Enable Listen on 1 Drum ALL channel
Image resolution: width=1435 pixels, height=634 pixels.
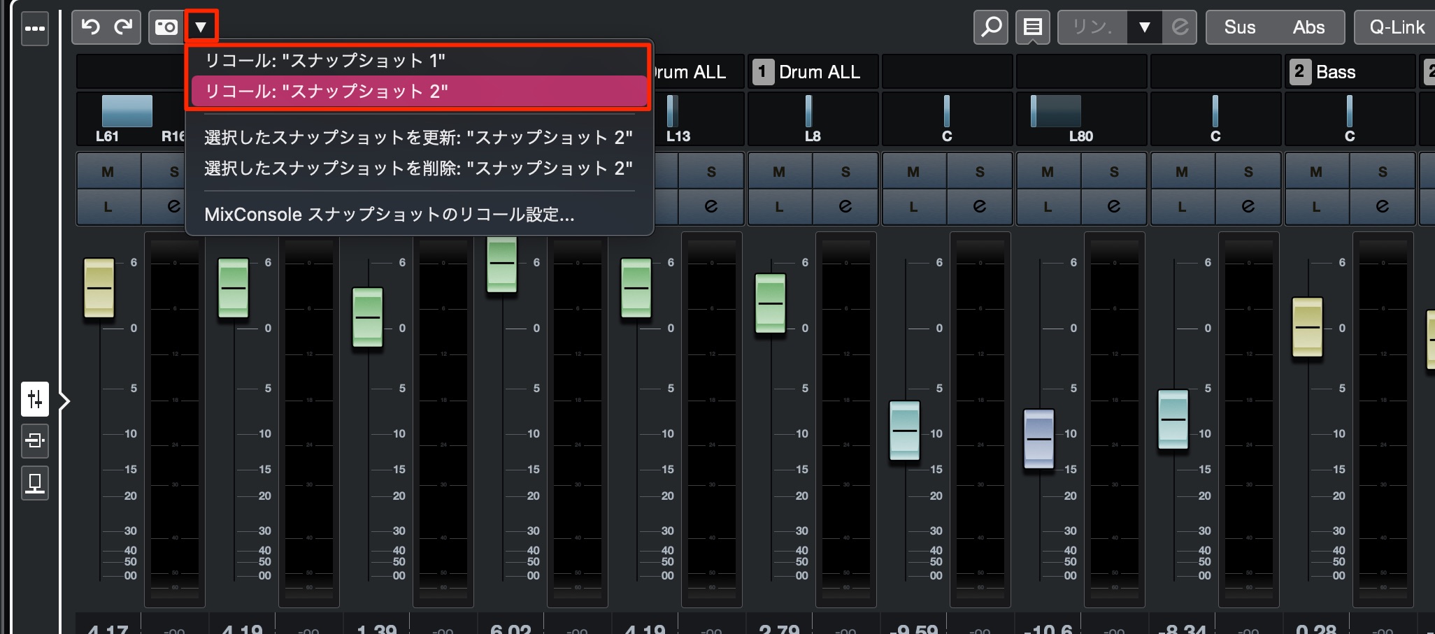[x=780, y=207]
